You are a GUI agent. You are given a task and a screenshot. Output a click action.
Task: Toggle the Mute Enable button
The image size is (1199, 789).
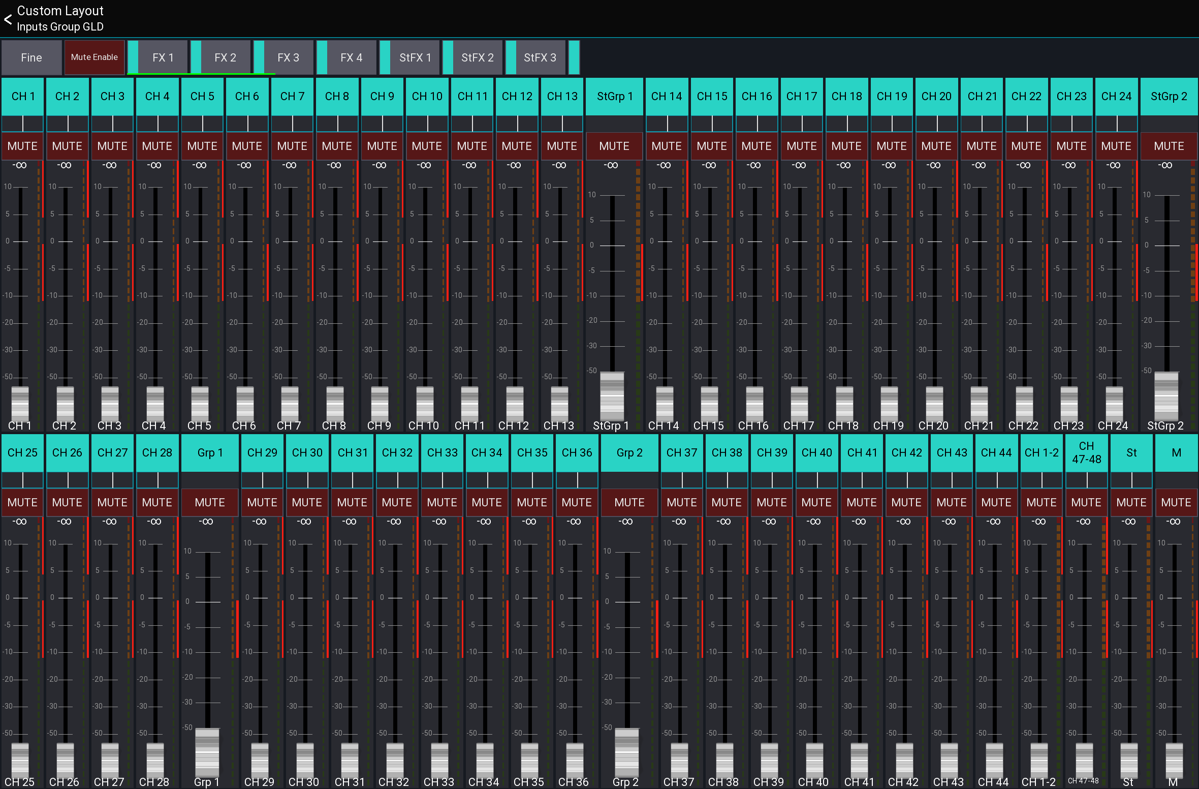tap(94, 57)
